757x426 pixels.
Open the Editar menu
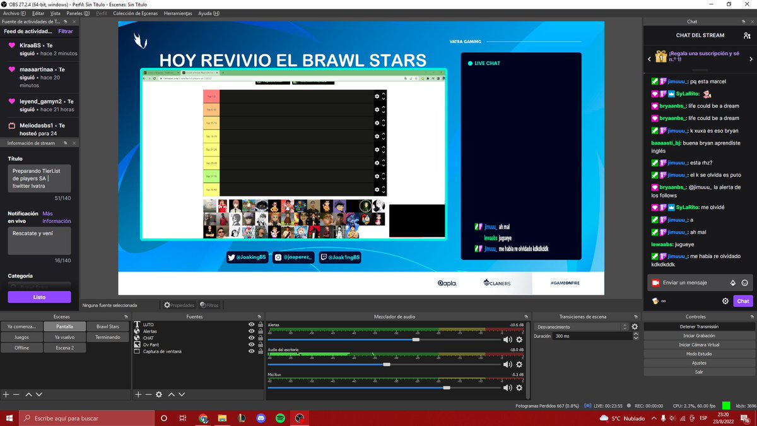click(x=38, y=13)
